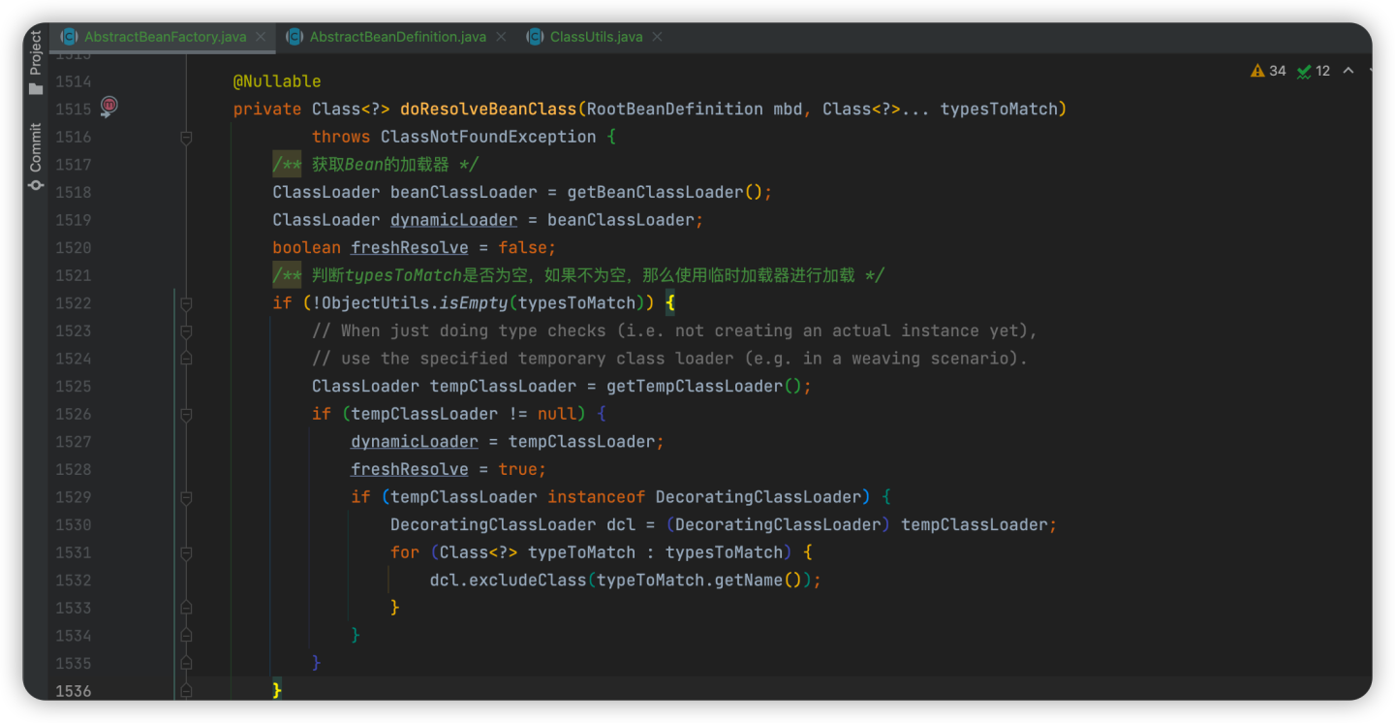Click the fold end marker at line 1533

[x=185, y=609]
